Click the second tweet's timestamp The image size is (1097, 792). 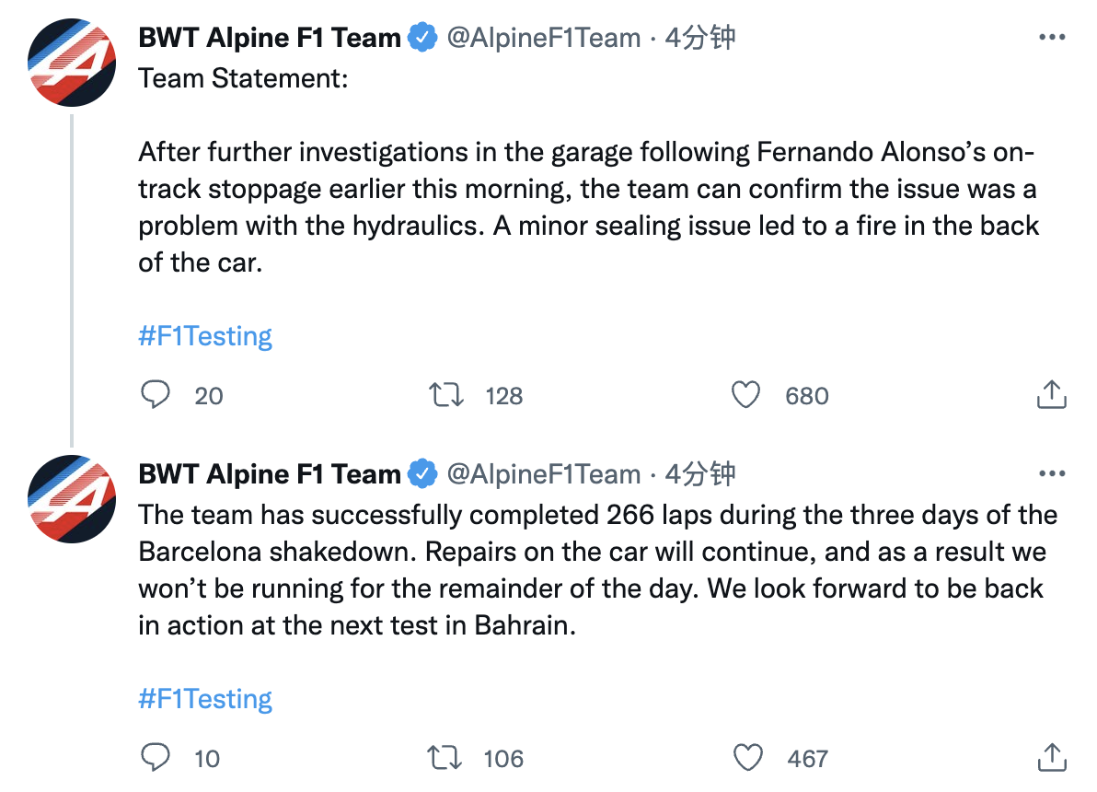(700, 474)
